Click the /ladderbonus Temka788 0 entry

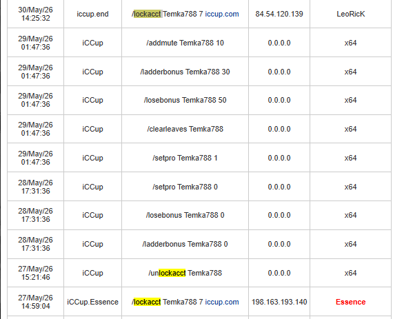(x=185, y=244)
